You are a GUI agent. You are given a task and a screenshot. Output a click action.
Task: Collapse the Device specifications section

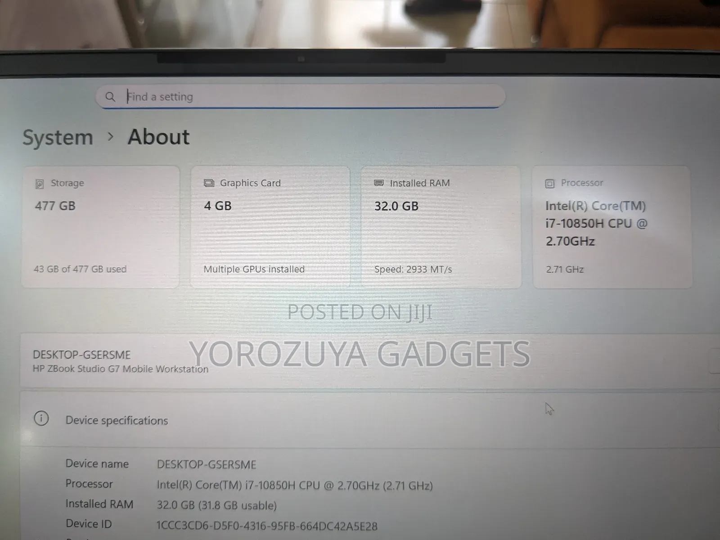coord(370,419)
